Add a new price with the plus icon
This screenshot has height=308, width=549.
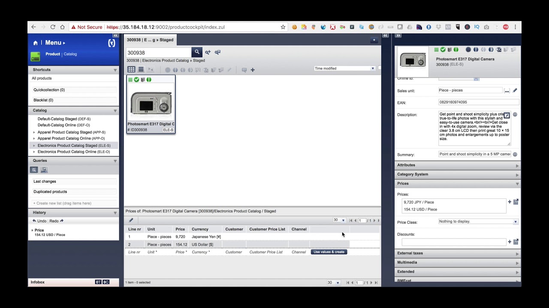(510, 202)
